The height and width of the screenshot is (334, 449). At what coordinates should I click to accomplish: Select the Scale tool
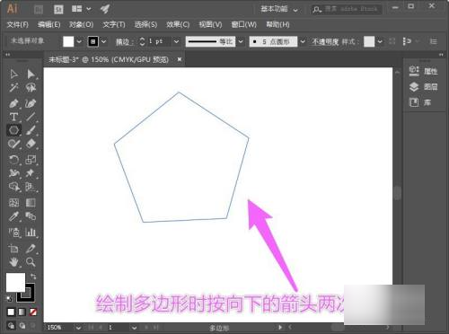[x=31, y=160]
